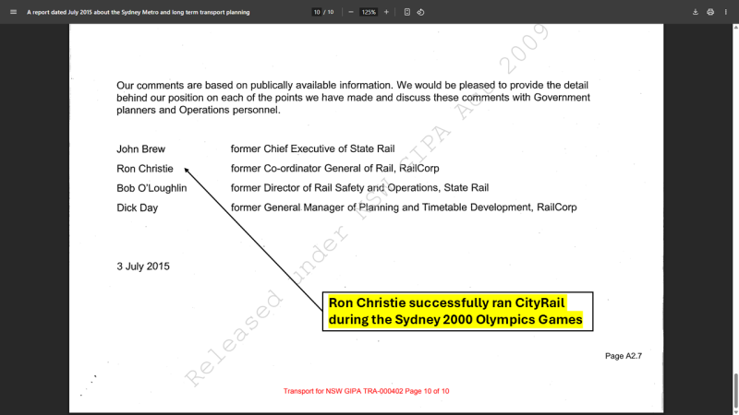
Task: Click the fit to page icon
Action: tap(407, 12)
